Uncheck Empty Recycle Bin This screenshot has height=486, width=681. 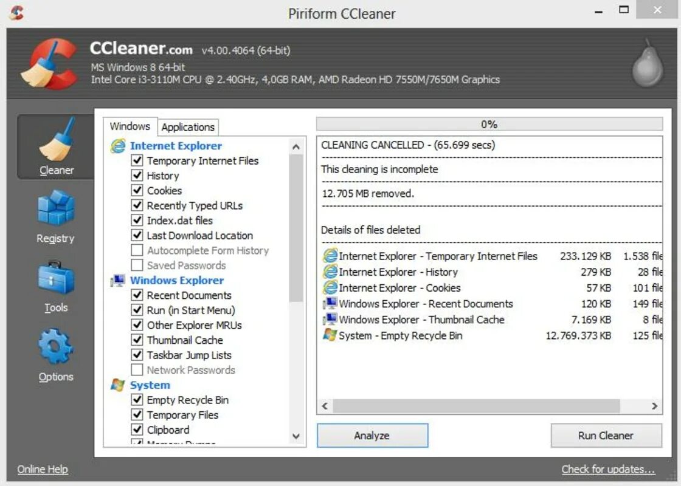click(137, 400)
